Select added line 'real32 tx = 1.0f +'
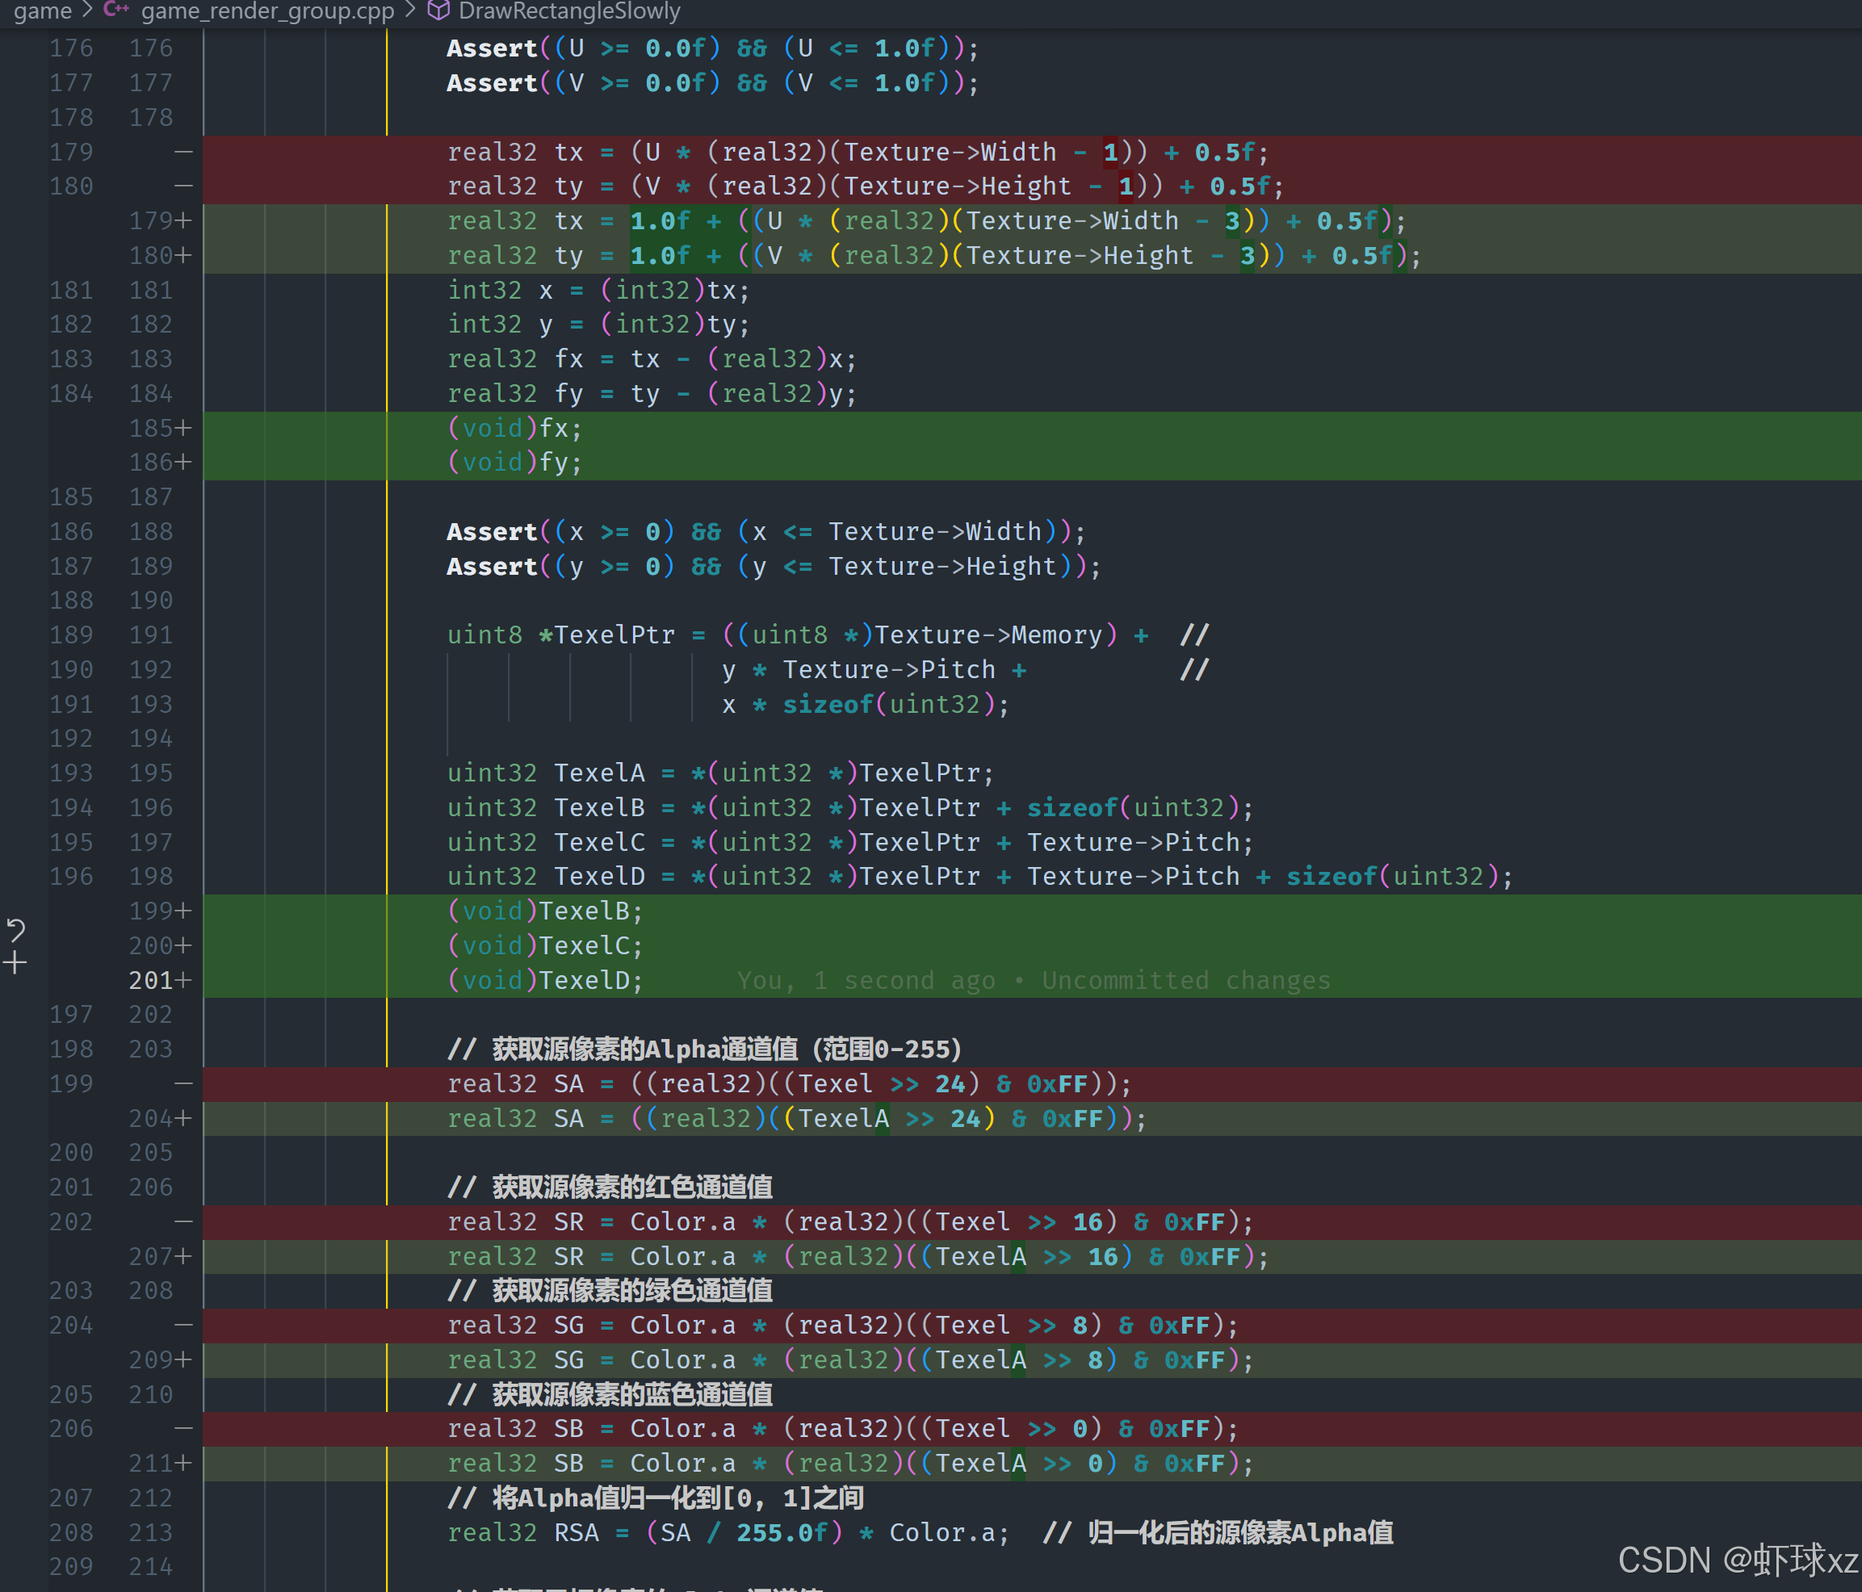The height and width of the screenshot is (1592, 1862). click(x=926, y=221)
